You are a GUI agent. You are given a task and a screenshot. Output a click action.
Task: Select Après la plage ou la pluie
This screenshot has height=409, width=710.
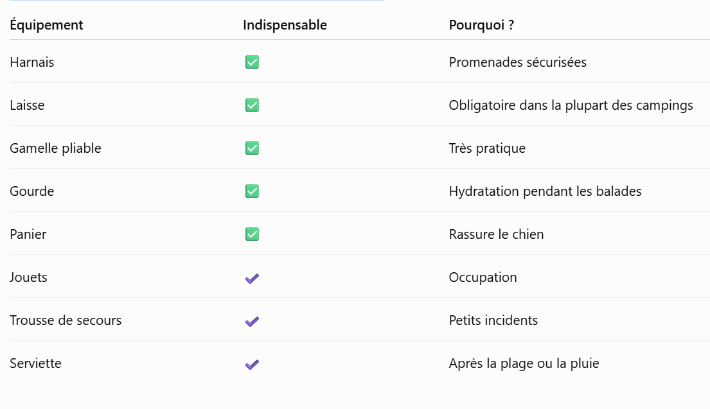pyautogui.click(x=524, y=363)
